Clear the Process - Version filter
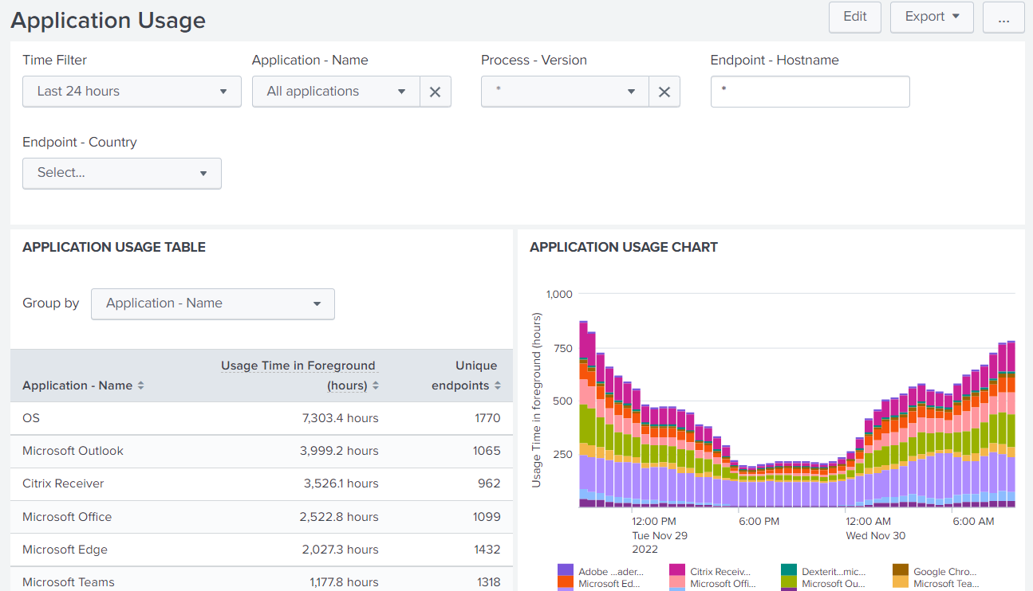This screenshot has width=1033, height=591. tap(664, 92)
